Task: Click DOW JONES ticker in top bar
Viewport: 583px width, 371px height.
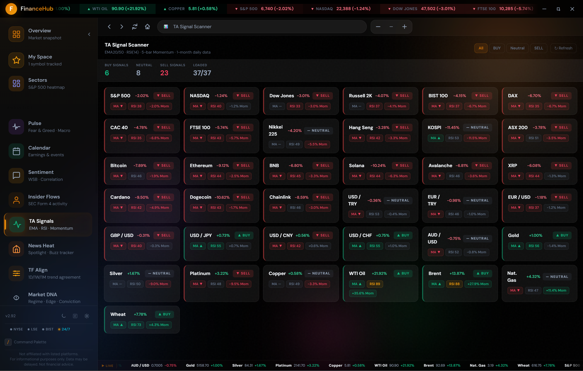Action: (422, 9)
